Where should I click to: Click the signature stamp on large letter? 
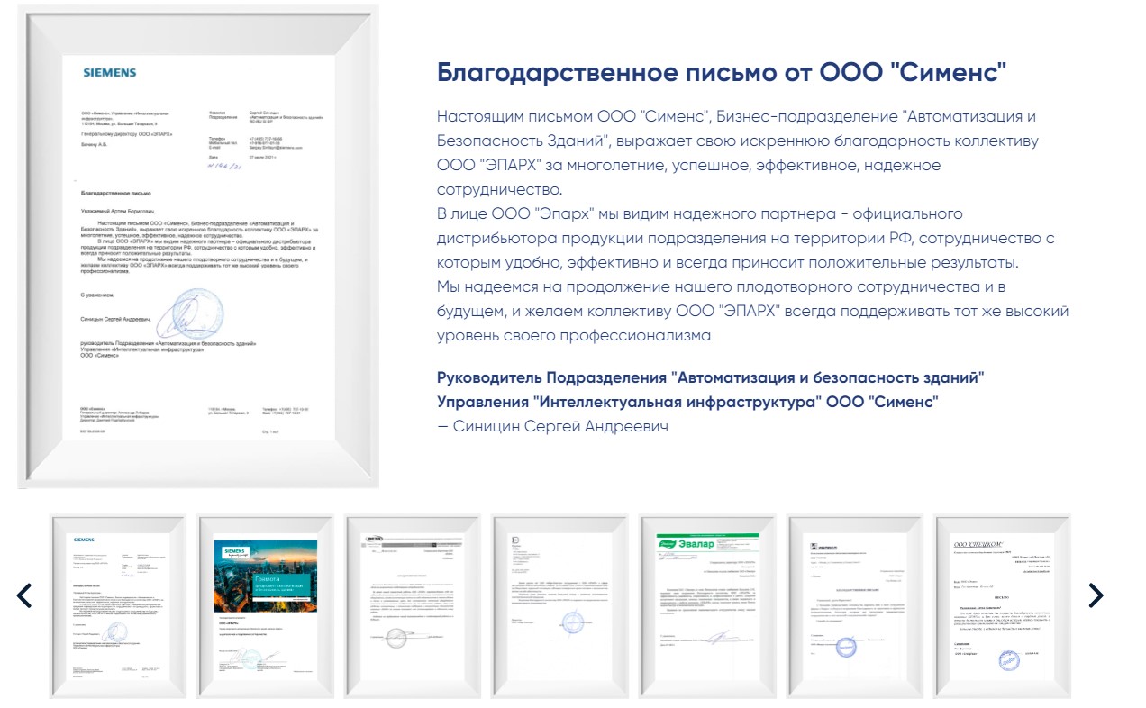coord(189,315)
